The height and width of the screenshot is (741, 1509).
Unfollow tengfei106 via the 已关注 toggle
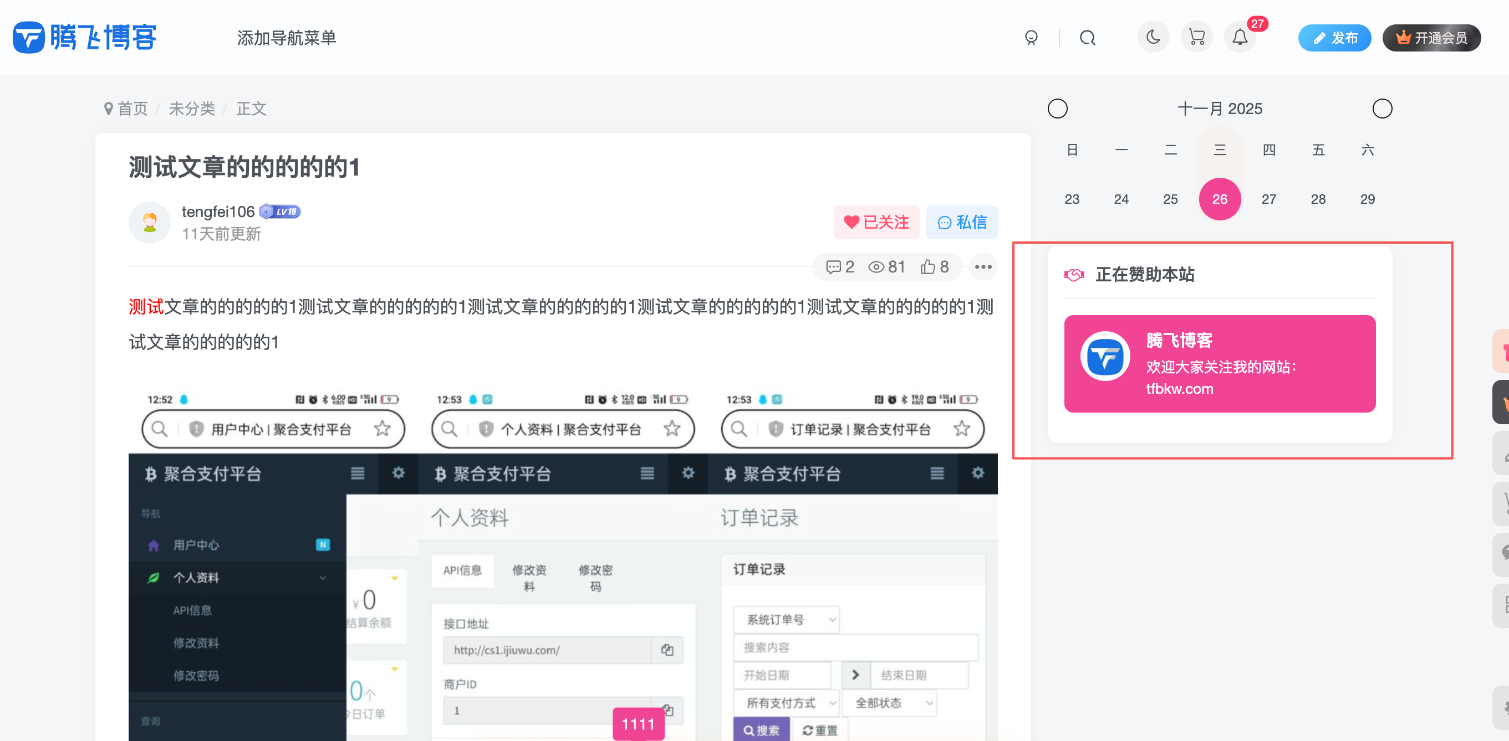(x=876, y=223)
